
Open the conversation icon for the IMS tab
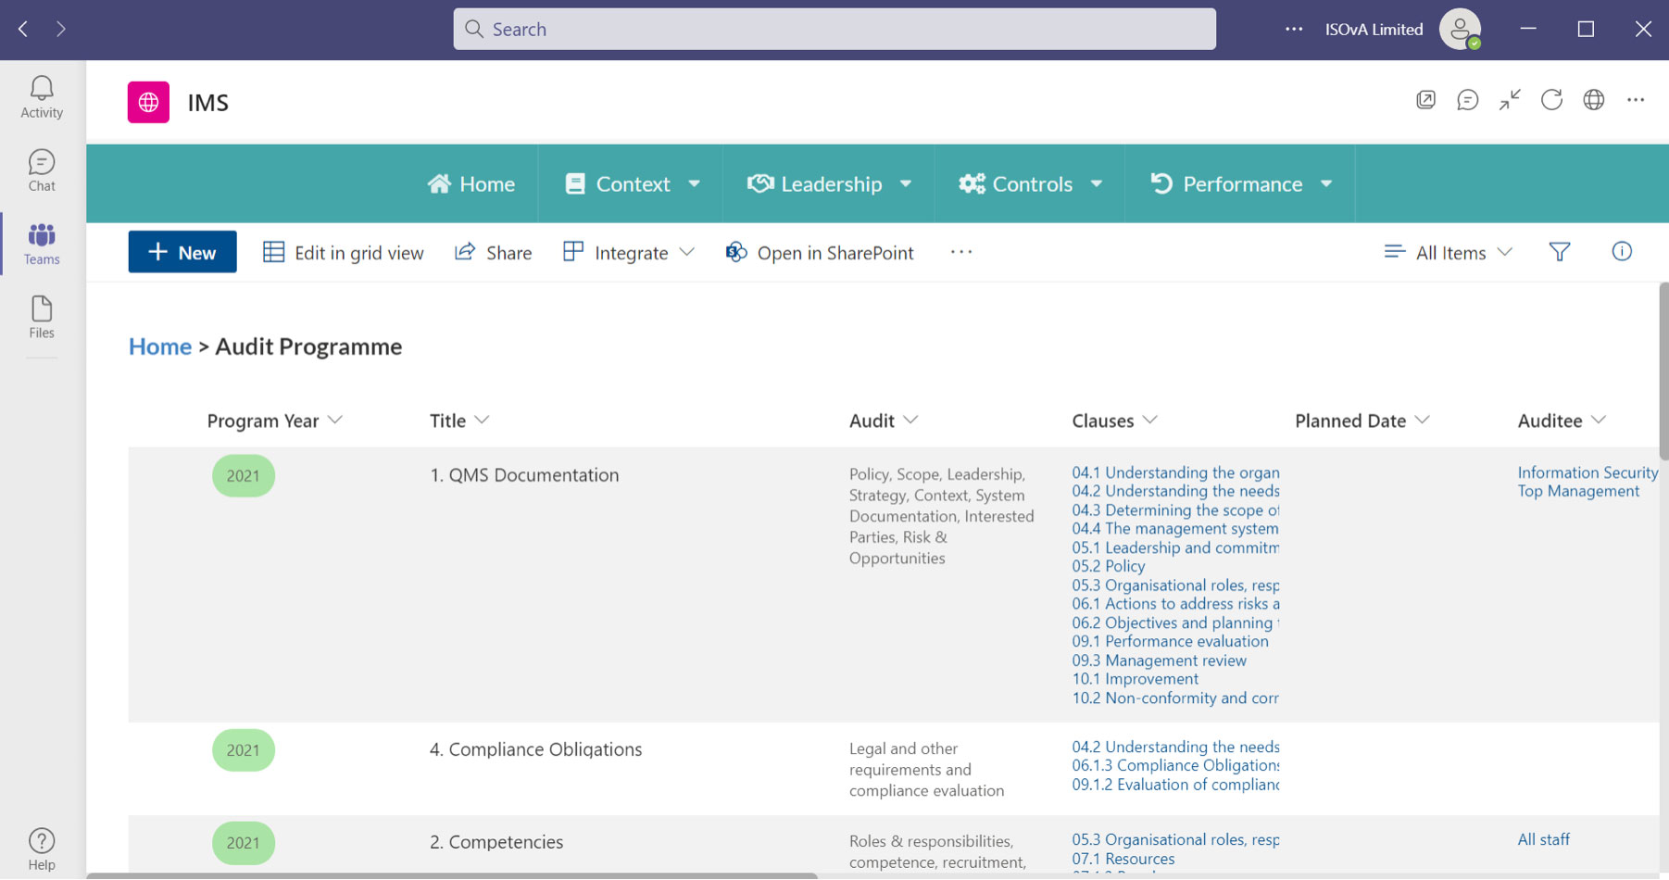1467,99
